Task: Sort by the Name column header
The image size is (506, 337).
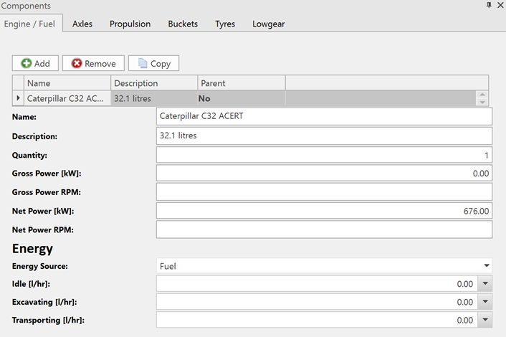Action: [67, 83]
